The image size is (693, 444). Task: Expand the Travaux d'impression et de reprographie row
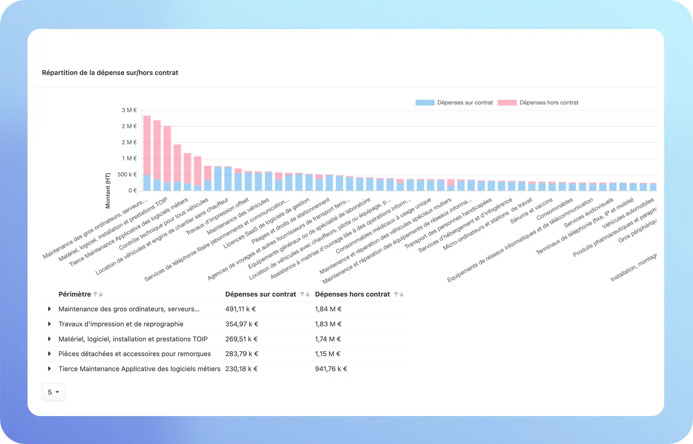coord(49,324)
